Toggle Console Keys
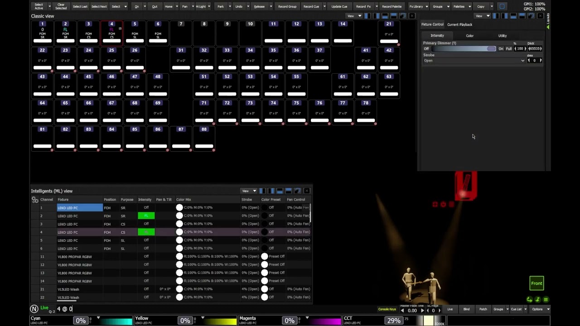 [x=387, y=309]
